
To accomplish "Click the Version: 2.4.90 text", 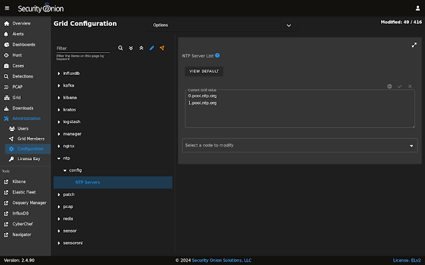I will coord(19,260).
